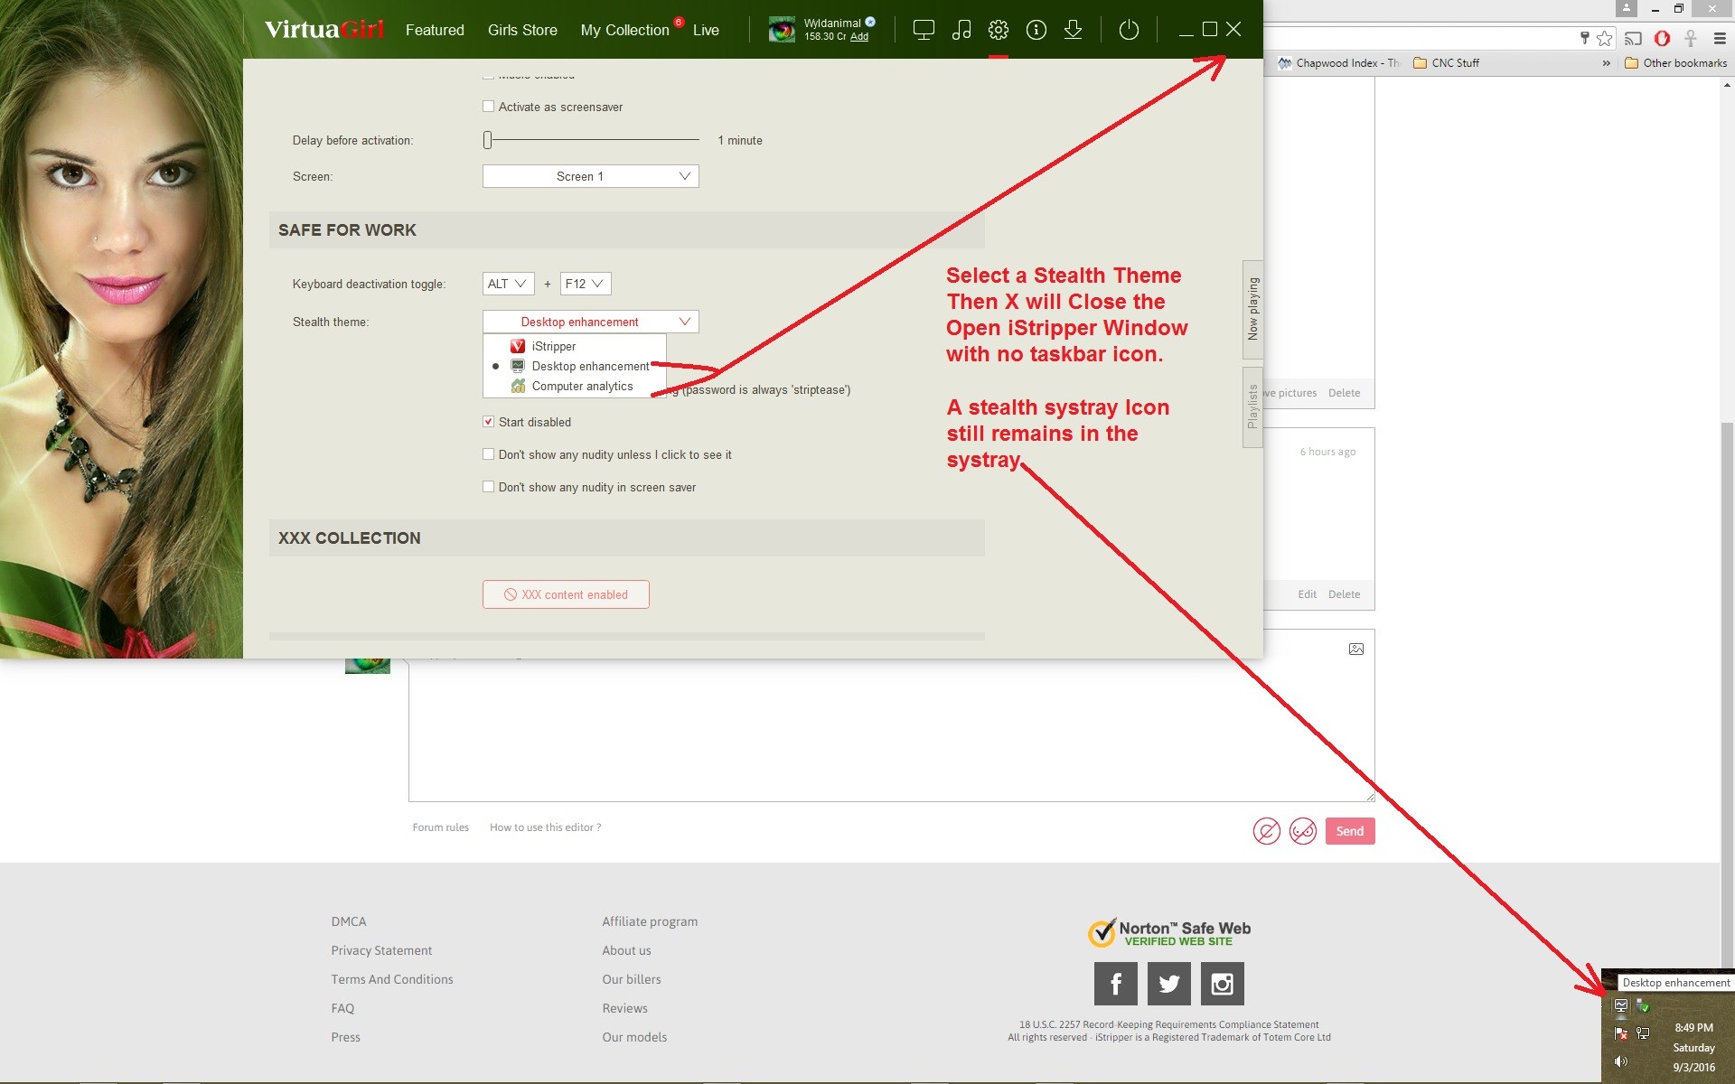Click the Twitter icon in footer
The width and height of the screenshot is (1735, 1084).
1168,984
